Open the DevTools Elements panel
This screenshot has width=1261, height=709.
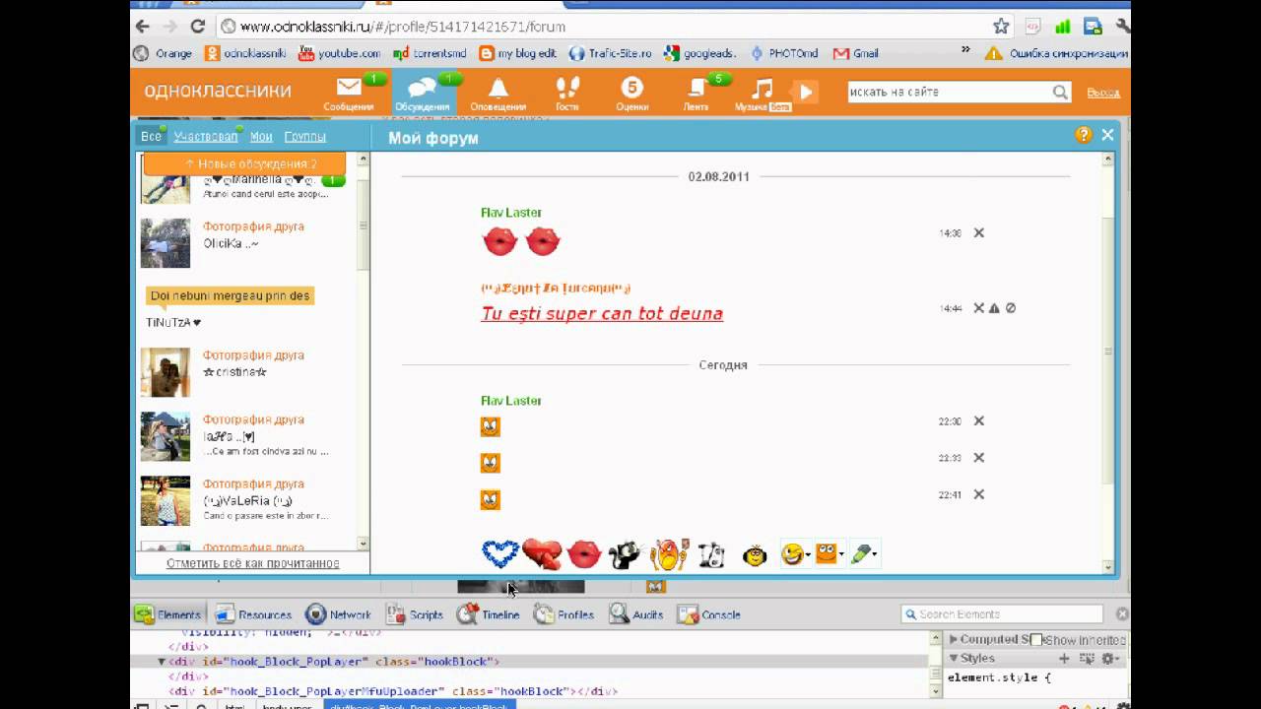point(167,614)
